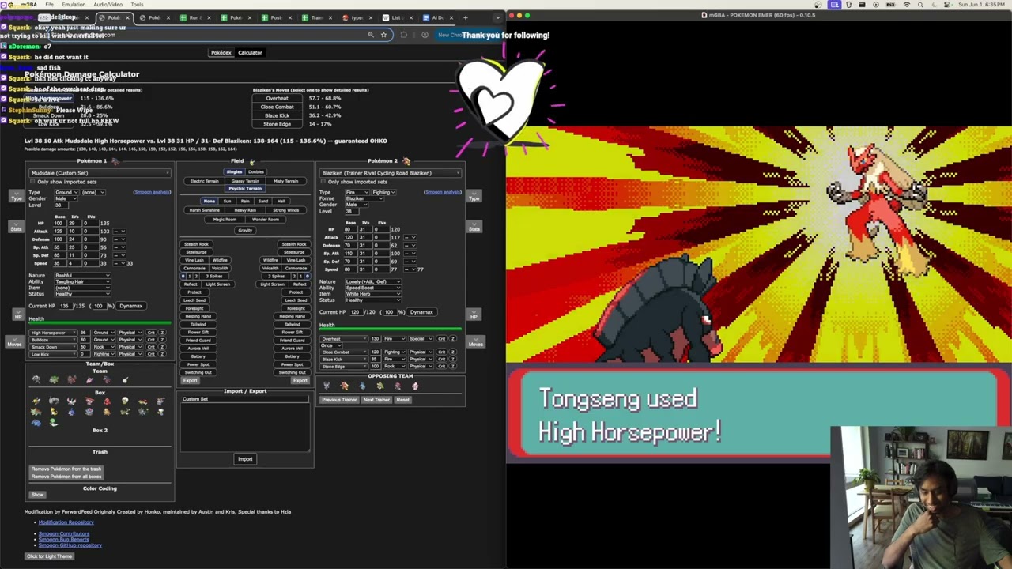
Task: Open Pokémon 2 Nature Lonely dropdown
Action: click(x=373, y=281)
